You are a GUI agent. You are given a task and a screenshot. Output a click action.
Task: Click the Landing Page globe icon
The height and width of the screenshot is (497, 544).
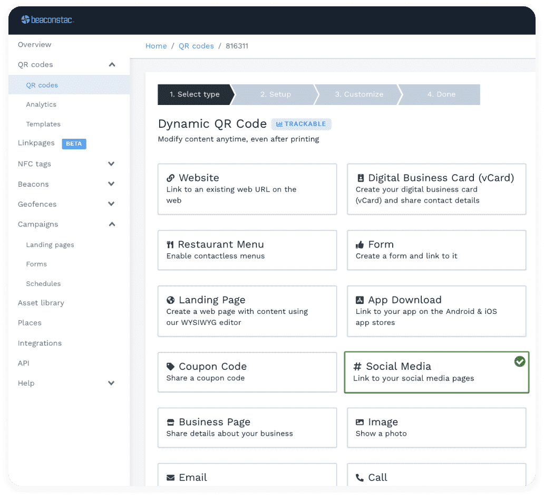coord(170,300)
